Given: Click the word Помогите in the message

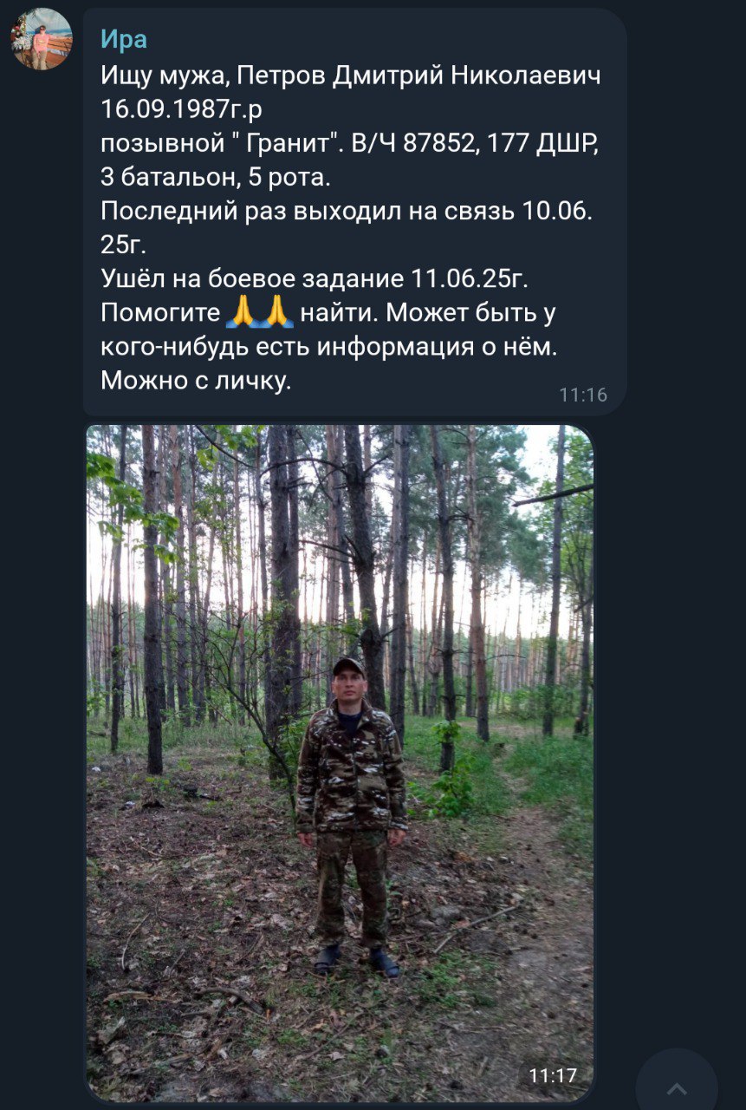Looking at the screenshot, I should tap(160, 312).
